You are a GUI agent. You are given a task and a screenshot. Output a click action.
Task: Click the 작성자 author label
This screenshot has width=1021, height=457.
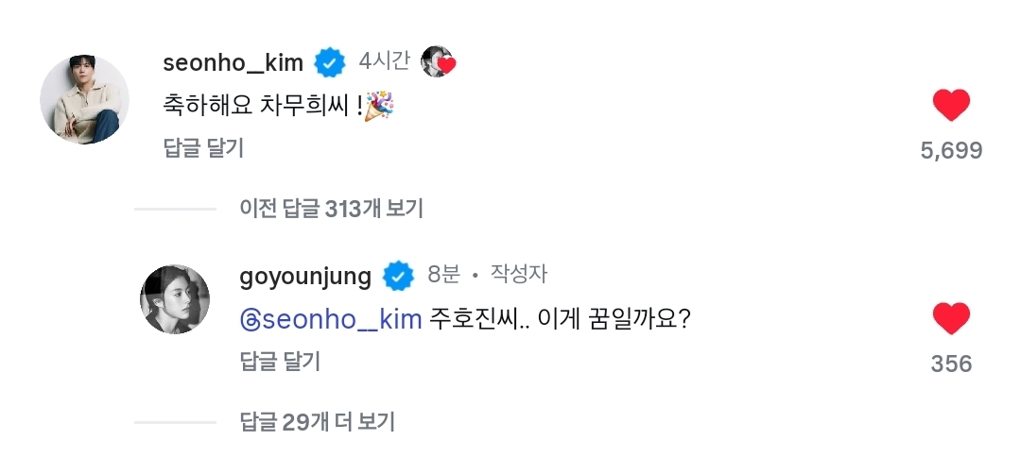(518, 275)
